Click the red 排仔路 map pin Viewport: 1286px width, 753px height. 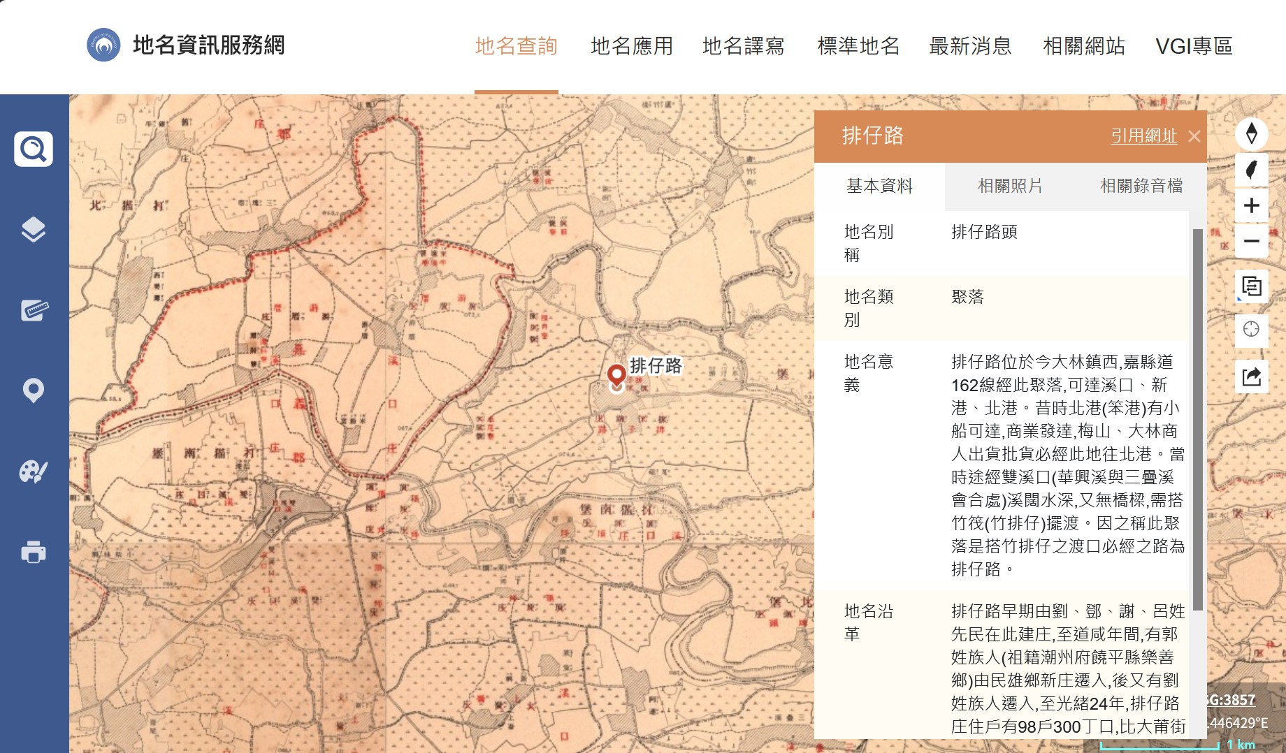pyautogui.click(x=616, y=377)
